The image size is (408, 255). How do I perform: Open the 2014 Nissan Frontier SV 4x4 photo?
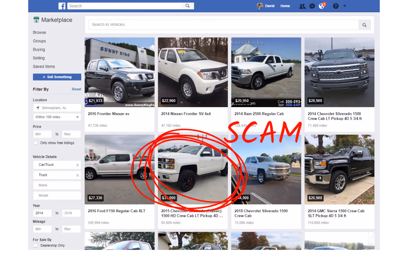pos(193,72)
